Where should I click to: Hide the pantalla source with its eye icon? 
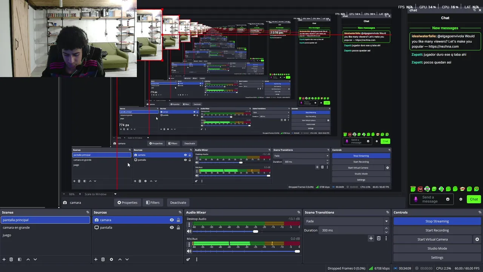pyautogui.click(x=172, y=227)
